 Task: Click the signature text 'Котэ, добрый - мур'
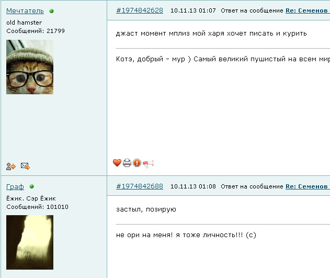(x=151, y=59)
